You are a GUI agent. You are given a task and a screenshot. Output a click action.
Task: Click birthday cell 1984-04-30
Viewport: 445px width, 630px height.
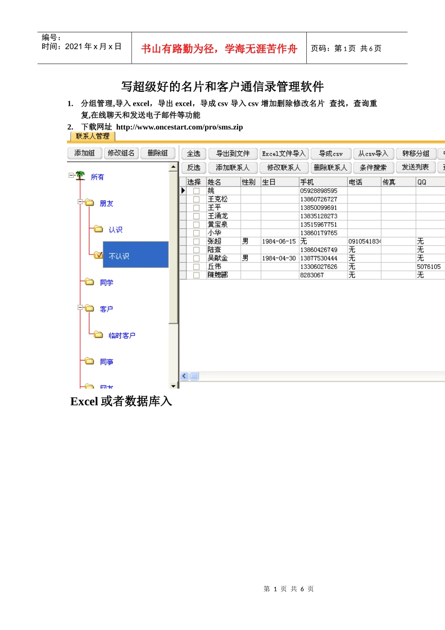point(279,258)
